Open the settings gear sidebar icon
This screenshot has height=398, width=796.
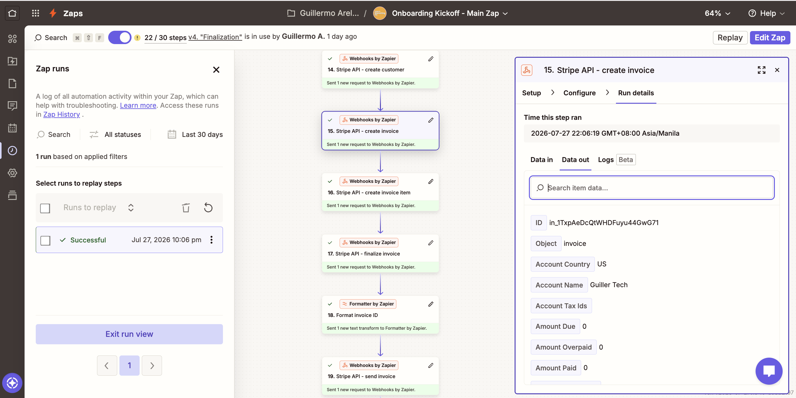(12, 173)
